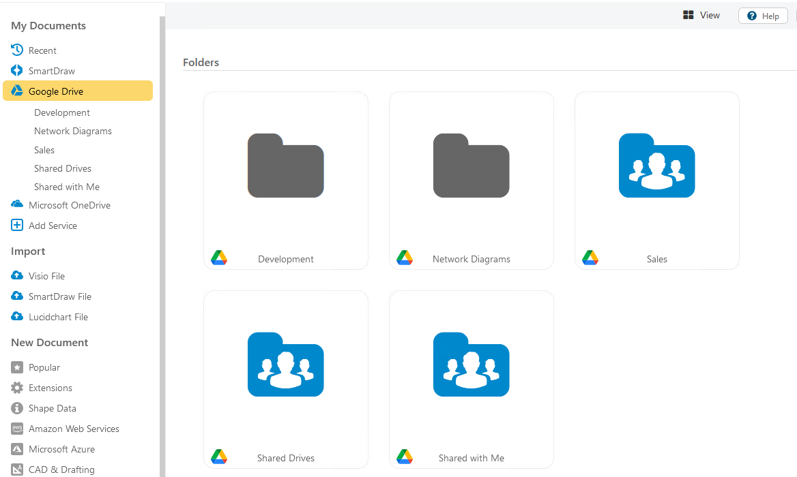Click the Extensions gear icon
The image size is (797, 477).
(17, 388)
